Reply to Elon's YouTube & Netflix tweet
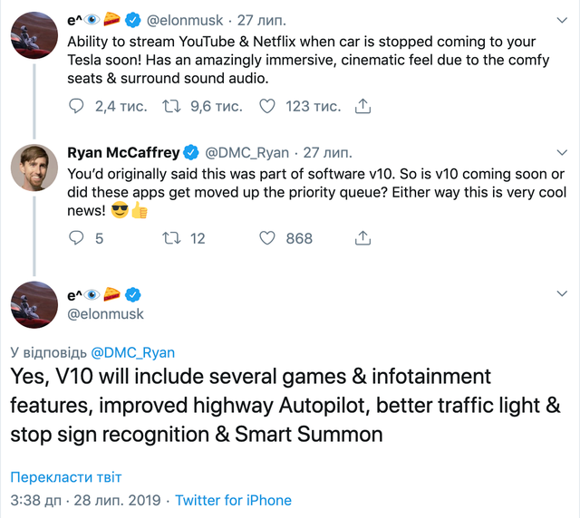This screenshot has height=518, width=580. 78,106
